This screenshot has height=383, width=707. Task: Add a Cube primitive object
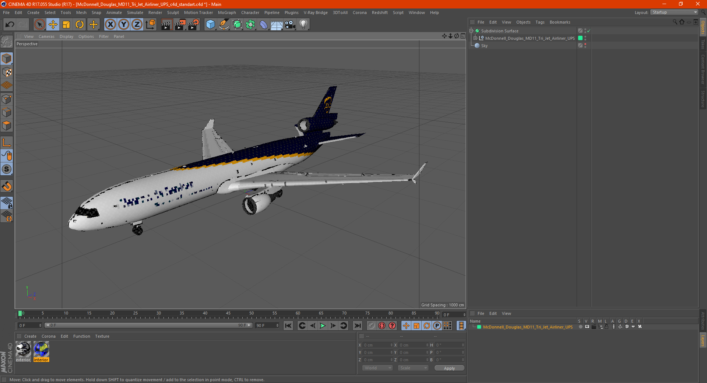(x=211, y=25)
